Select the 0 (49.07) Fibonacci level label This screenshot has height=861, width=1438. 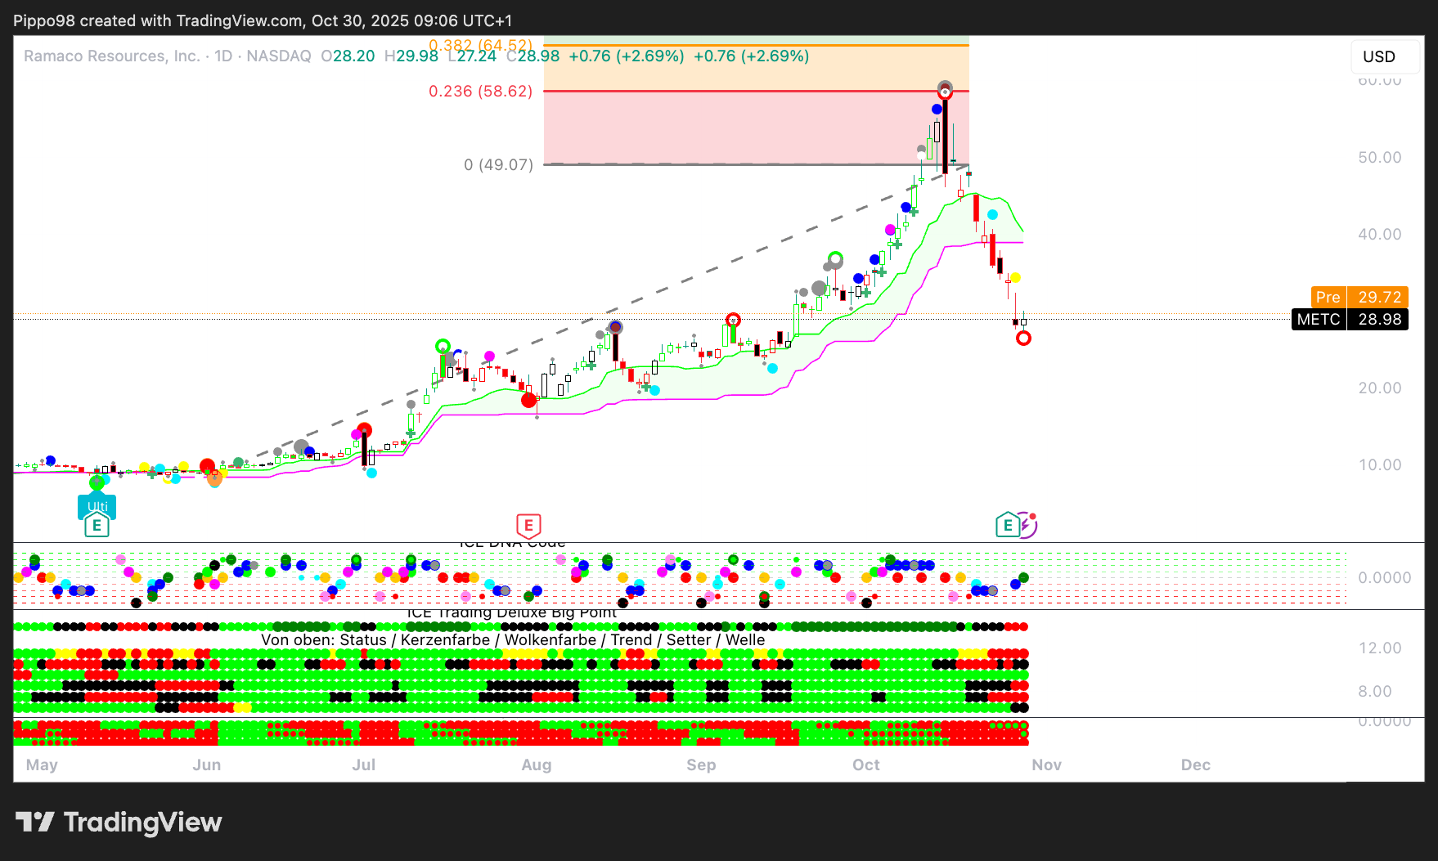pos(498,164)
